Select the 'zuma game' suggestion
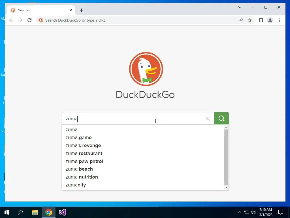This screenshot has width=290, height=218. 143,138
